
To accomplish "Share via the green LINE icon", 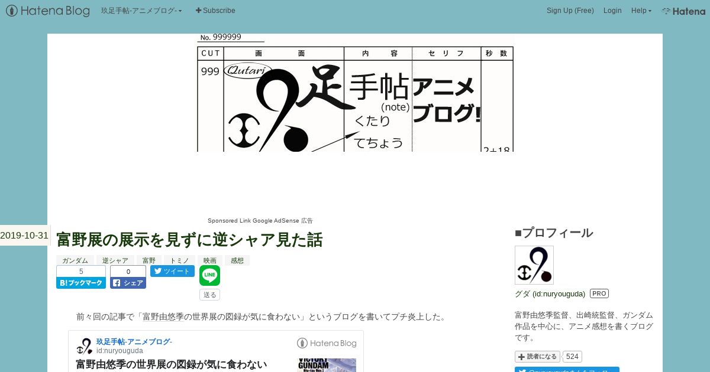I will (x=209, y=275).
